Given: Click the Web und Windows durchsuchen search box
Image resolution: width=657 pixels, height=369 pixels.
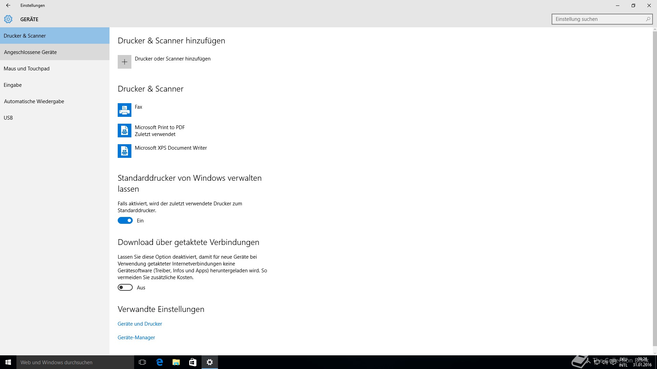Looking at the screenshot, I should point(75,362).
